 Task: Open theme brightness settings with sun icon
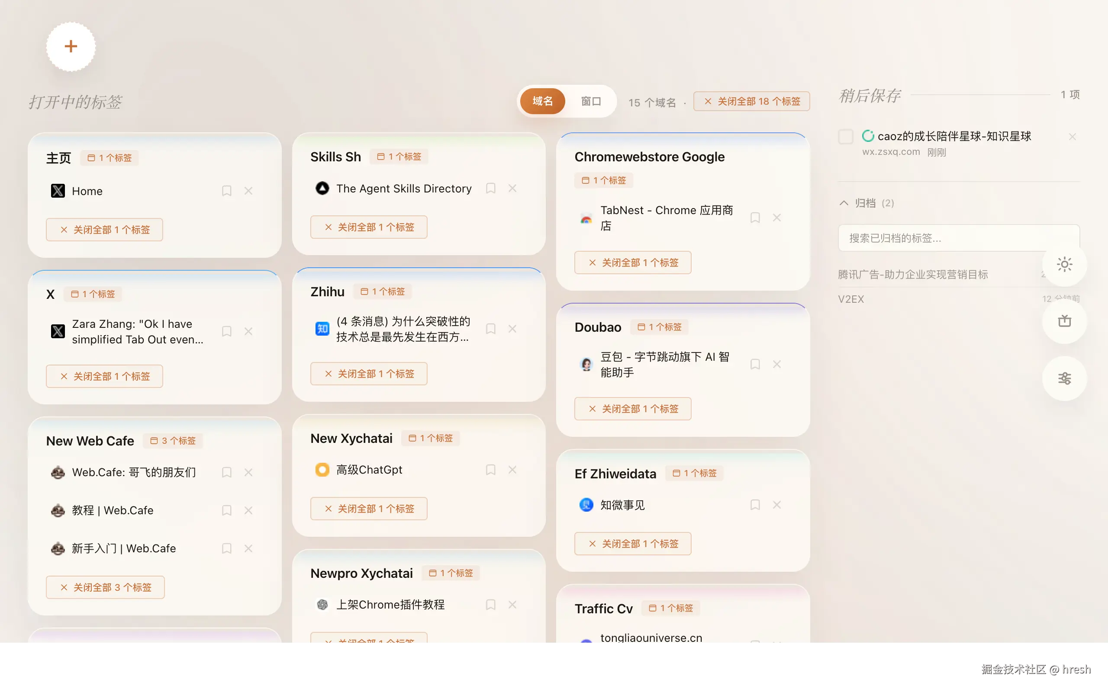click(1065, 264)
